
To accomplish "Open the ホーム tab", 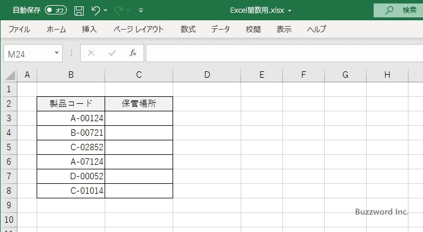I will (x=56, y=29).
